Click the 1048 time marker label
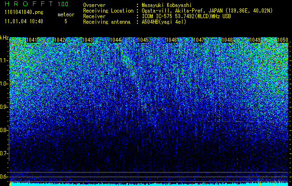292x186 pixels. pyautogui.click(x=227, y=40)
